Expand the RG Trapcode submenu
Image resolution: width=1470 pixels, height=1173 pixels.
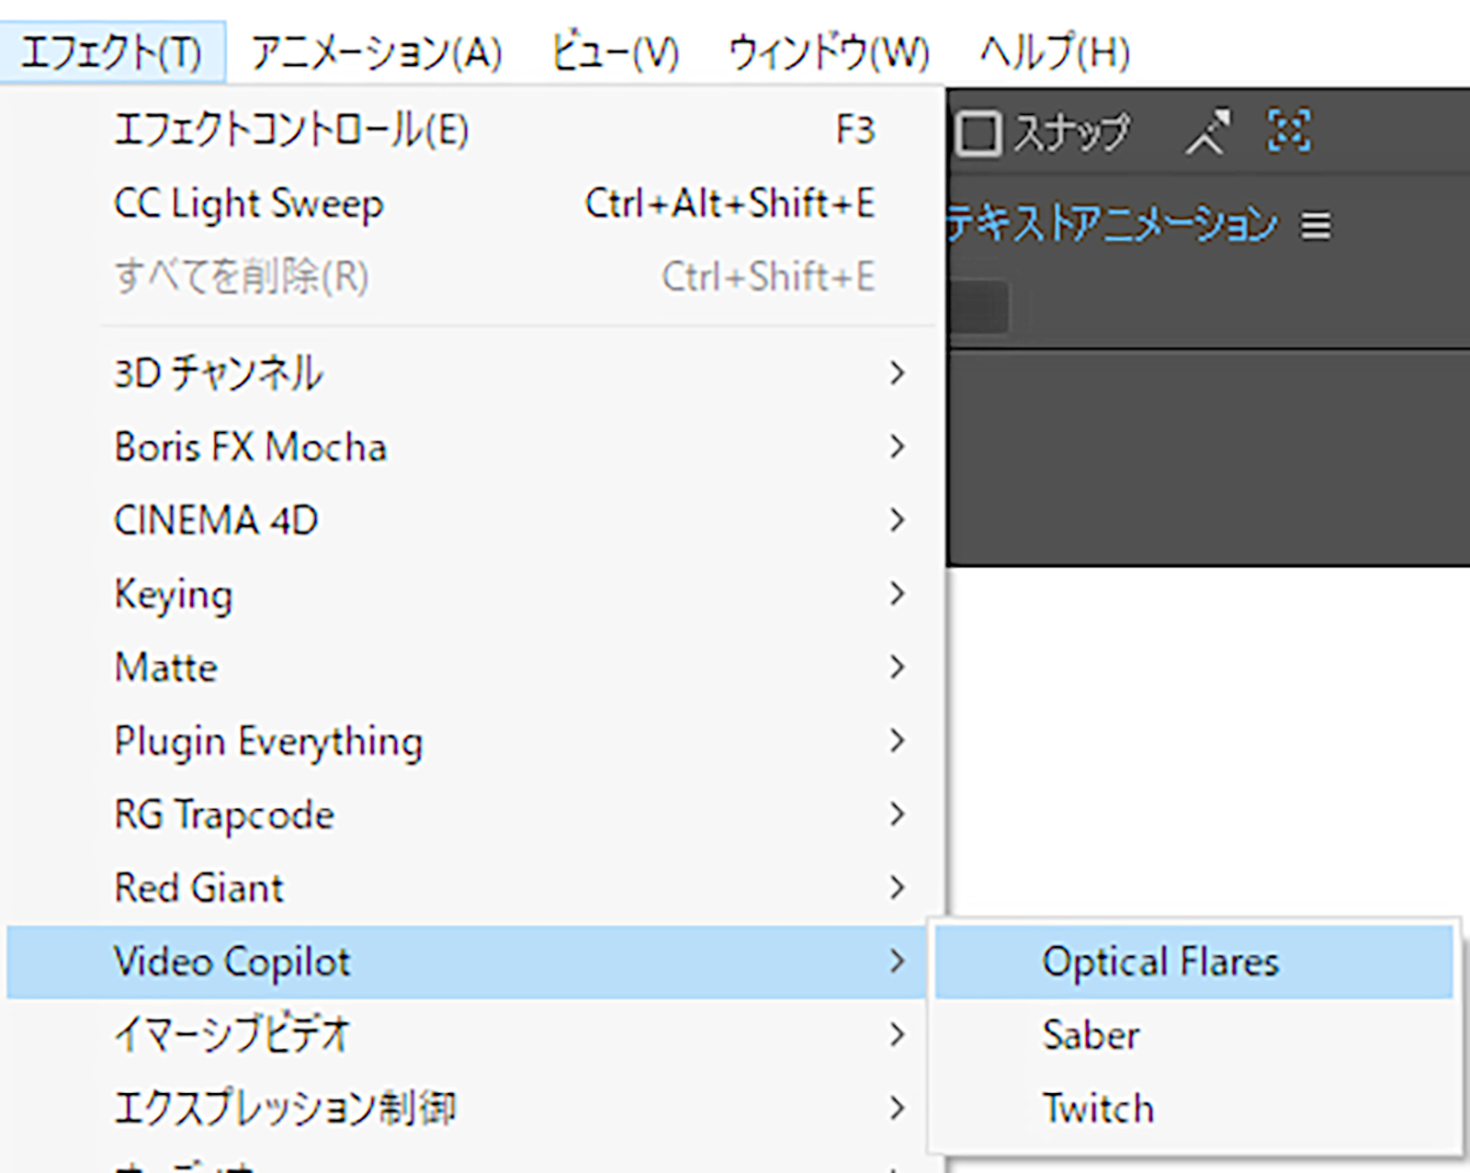[x=473, y=814]
